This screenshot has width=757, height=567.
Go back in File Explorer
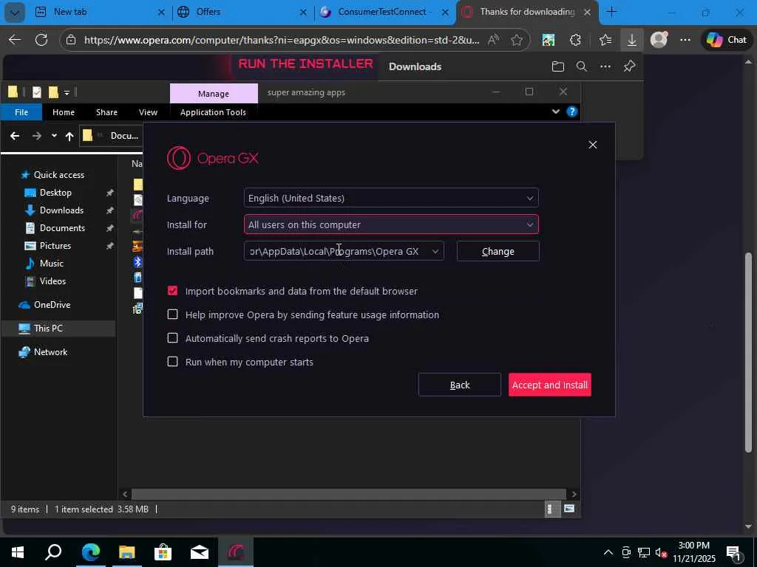[x=15, y=136]
